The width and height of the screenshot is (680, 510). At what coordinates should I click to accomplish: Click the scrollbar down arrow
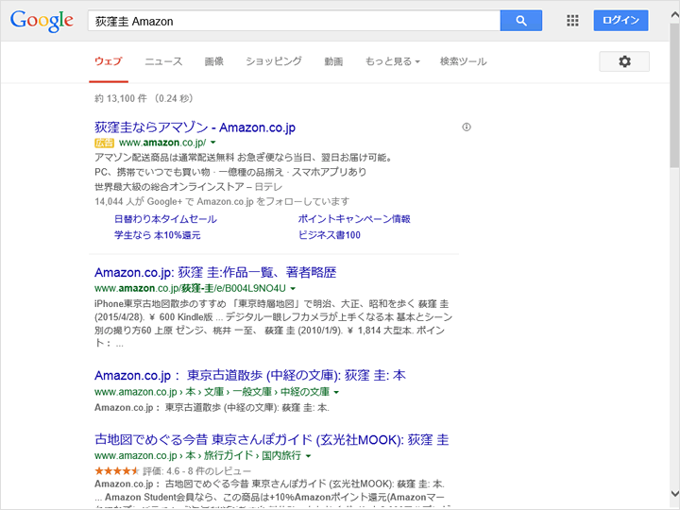pos(674,494)
